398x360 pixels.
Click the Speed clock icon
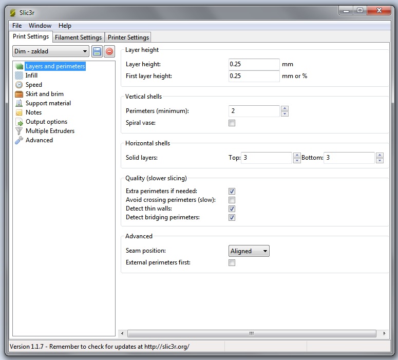pos(19,85)
